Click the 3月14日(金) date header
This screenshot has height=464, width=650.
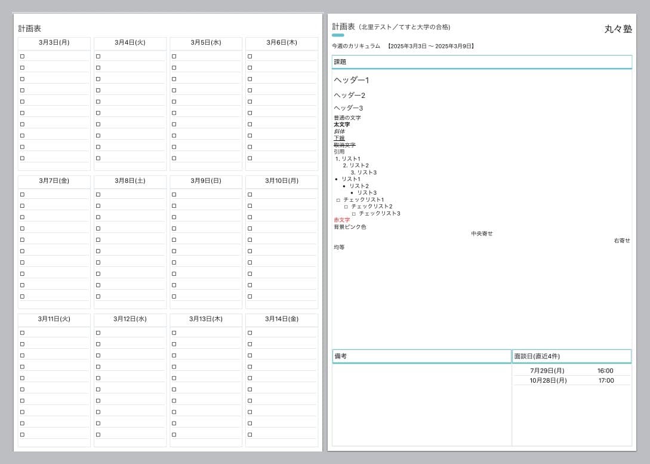[x=282, y=319]
